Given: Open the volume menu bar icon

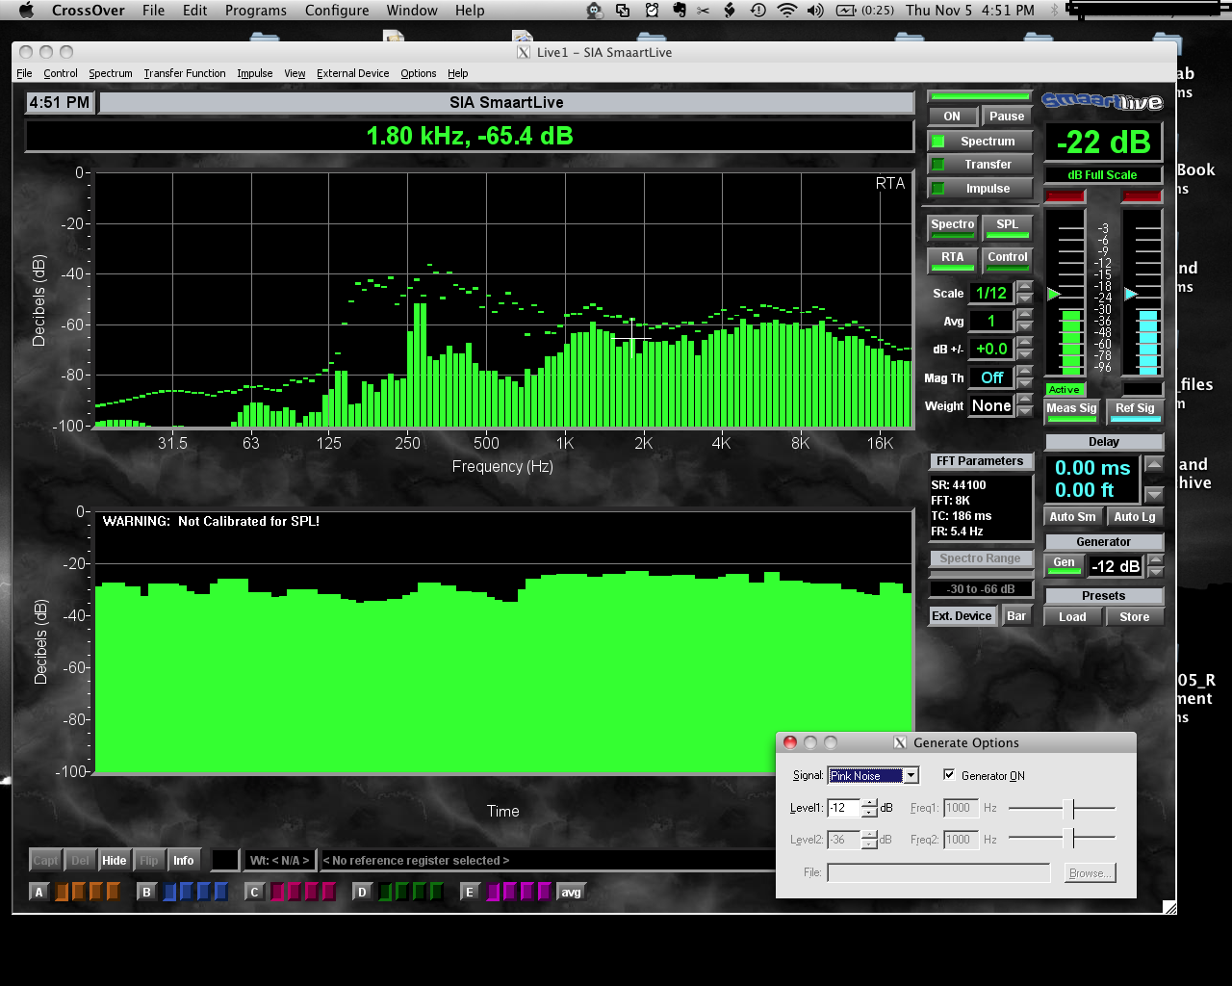Looking at the screenshot, I should pyautogui.click(x=815, y=11).
